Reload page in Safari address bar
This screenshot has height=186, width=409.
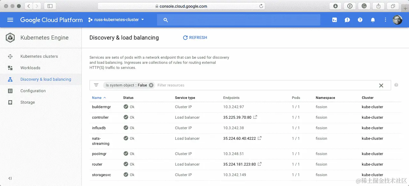[x=261, y=6]
